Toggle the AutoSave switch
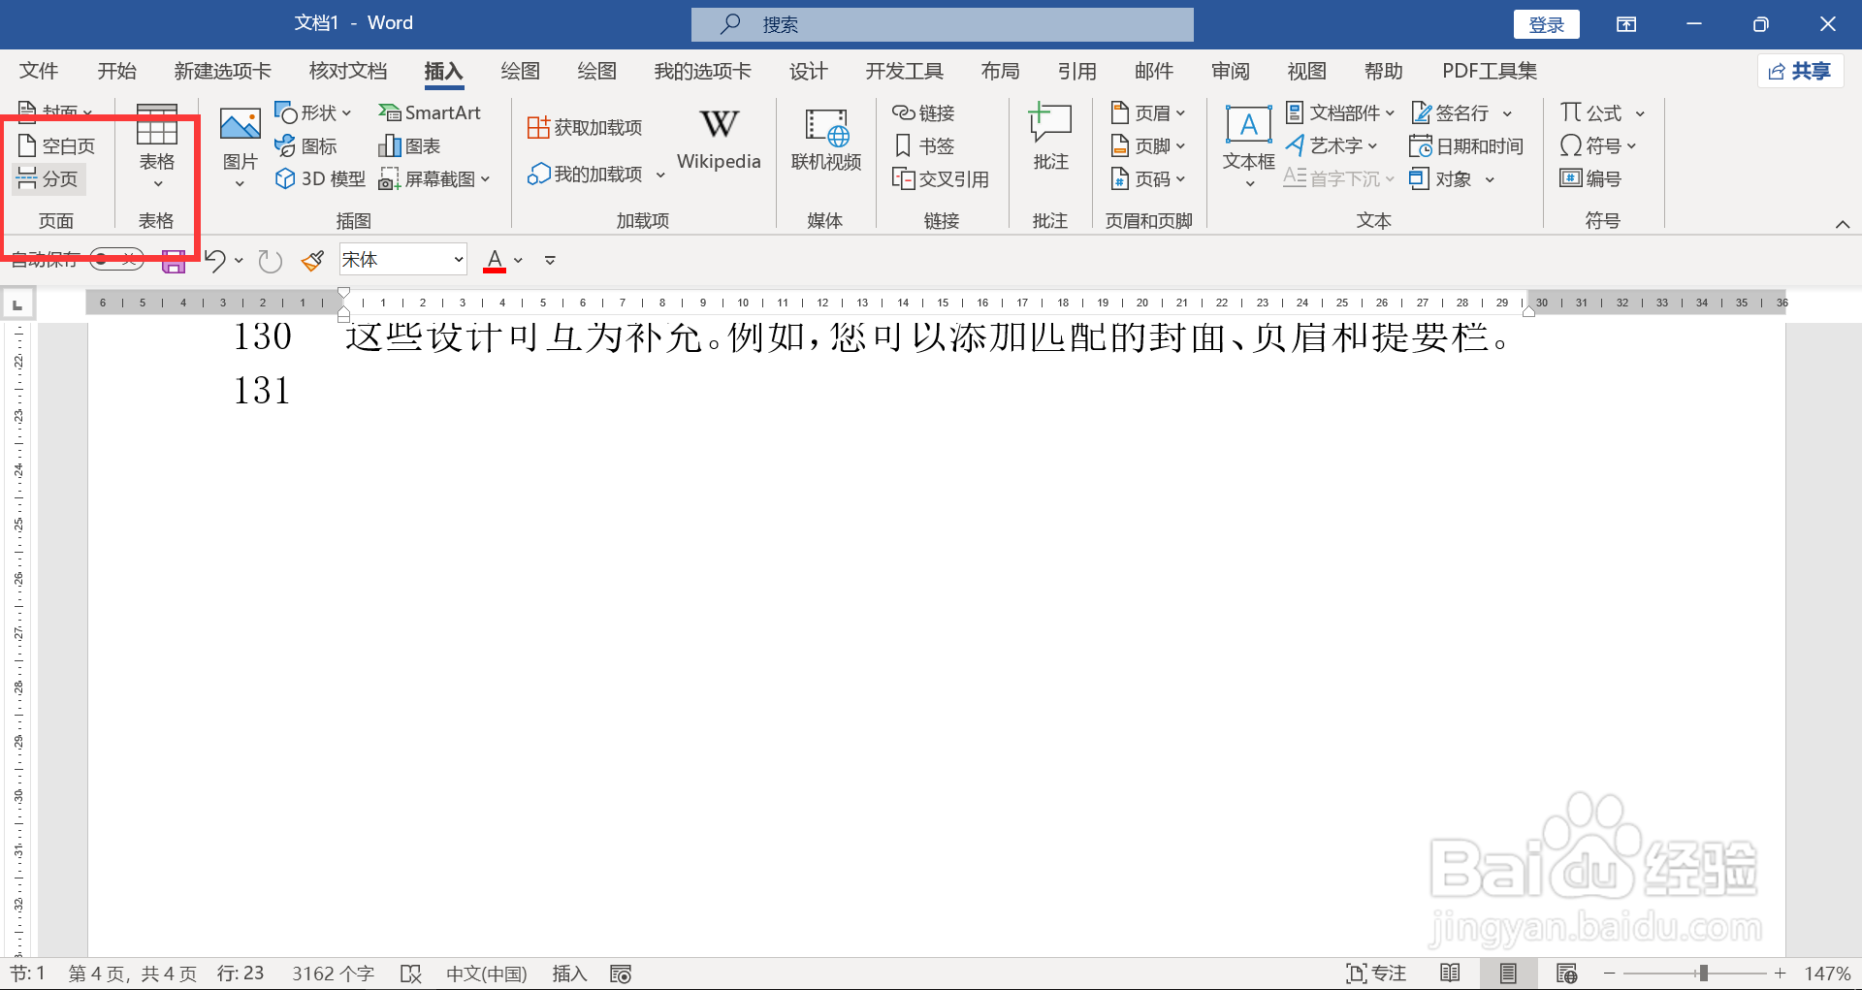Image resolution: width=1862 pixels, height=990 pixels. (116, 260)
